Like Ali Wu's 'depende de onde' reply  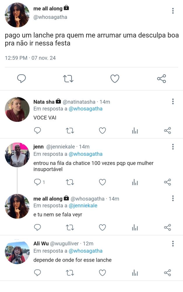[102, 273]
